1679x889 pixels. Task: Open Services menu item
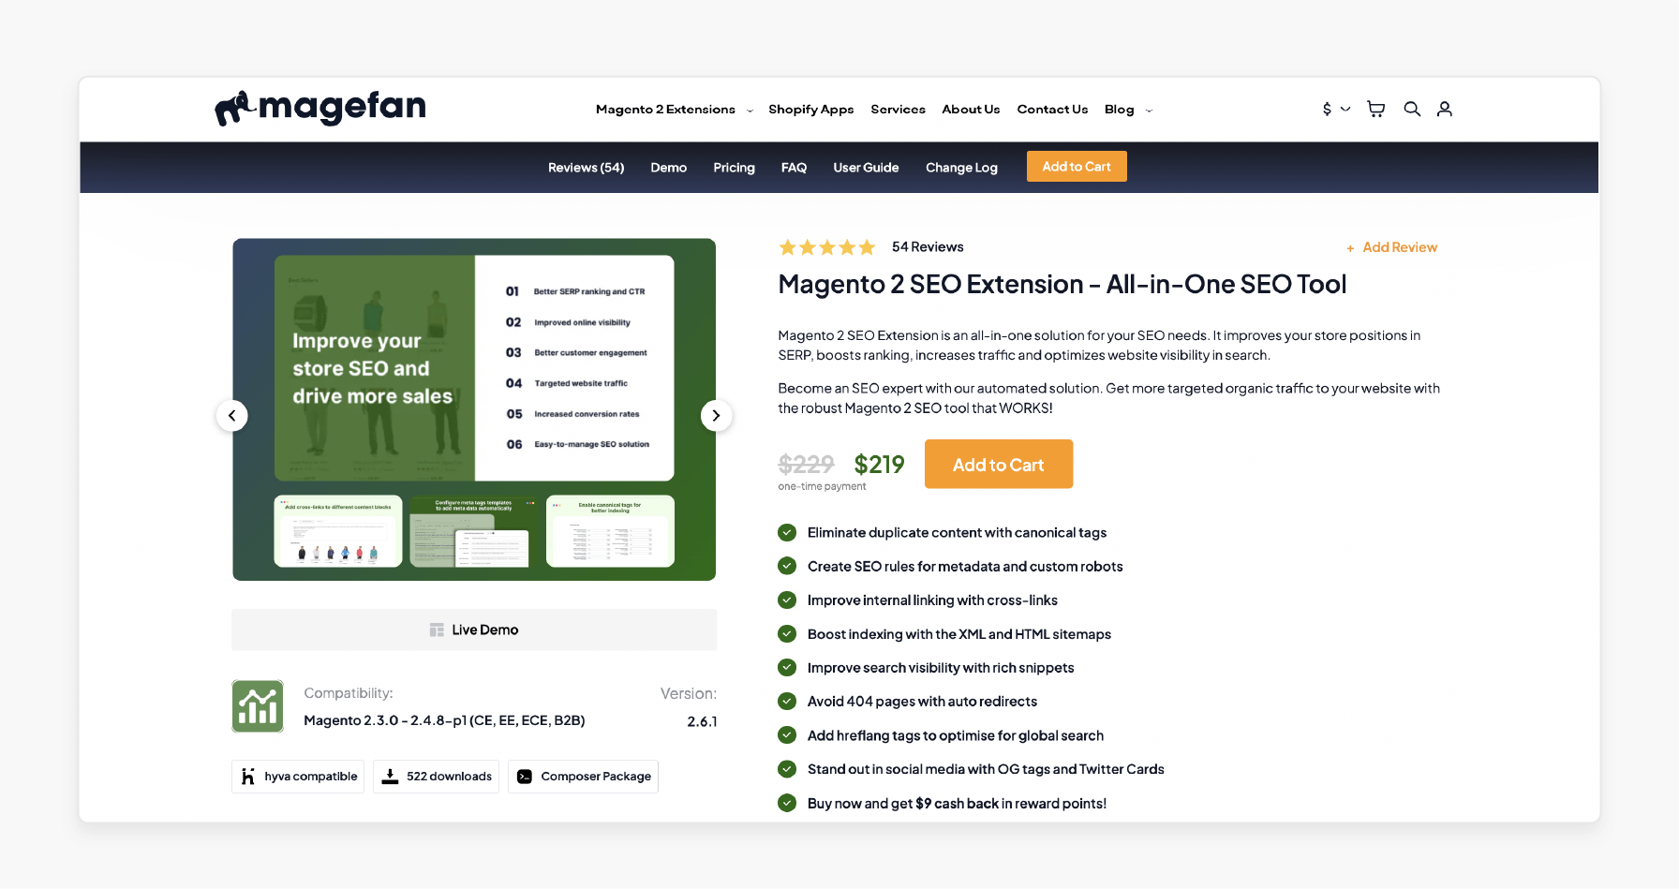tap(898, 110)
